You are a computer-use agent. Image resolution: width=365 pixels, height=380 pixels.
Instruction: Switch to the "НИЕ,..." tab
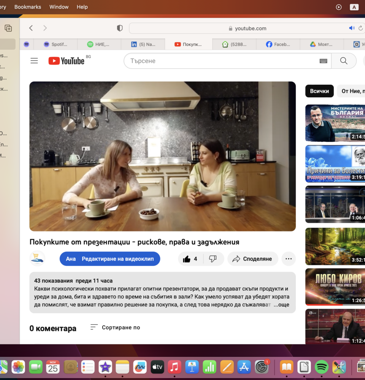tap(99, 44)
